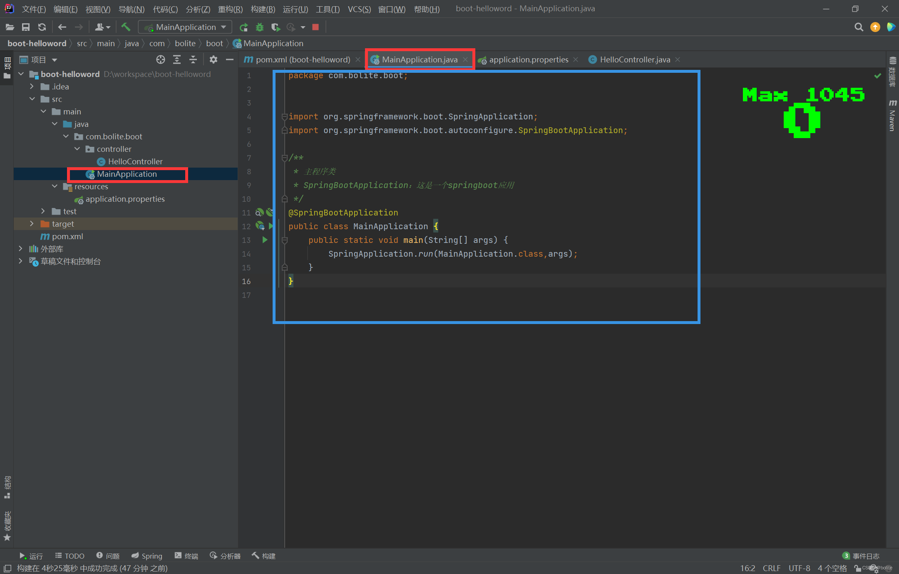Open the 构建 Build tool window
Screen dimensions: 899x574
263,556
